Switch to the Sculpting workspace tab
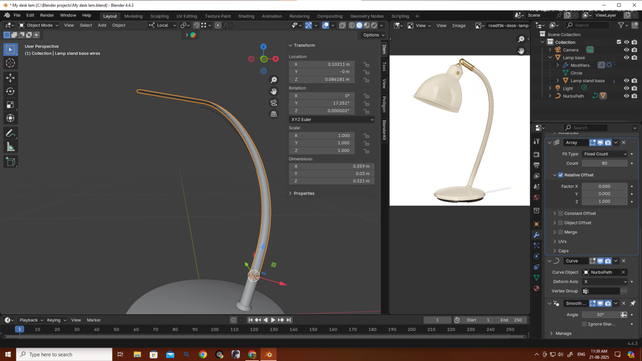The width and height of the screenshot is (642, 361). pyautogui.click(x=159, y=16)
